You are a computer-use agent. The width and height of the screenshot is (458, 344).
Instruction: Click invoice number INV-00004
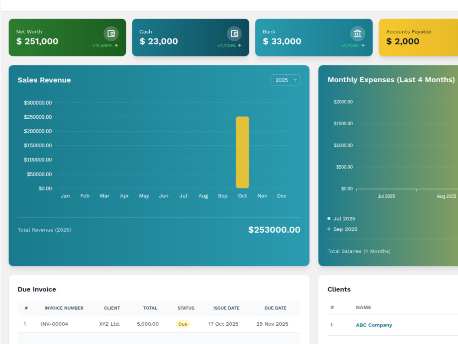pyautogui.click(x=55, y=324)
